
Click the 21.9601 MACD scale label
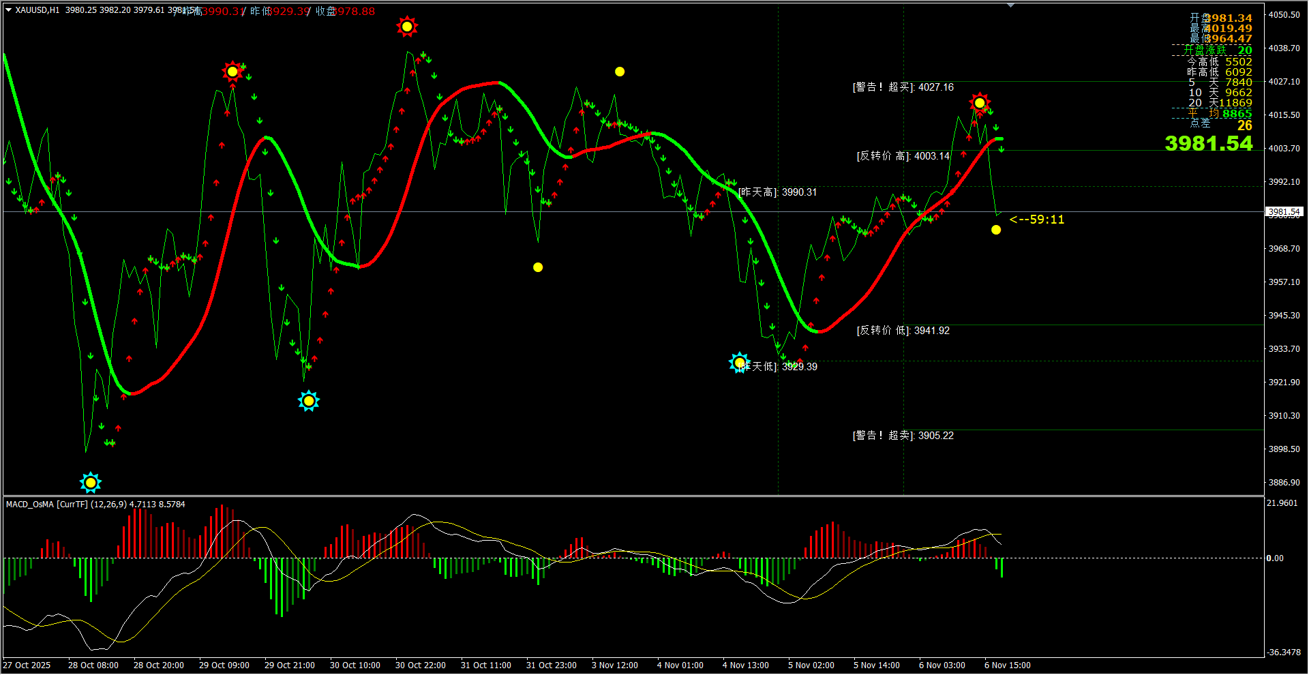1282,503
